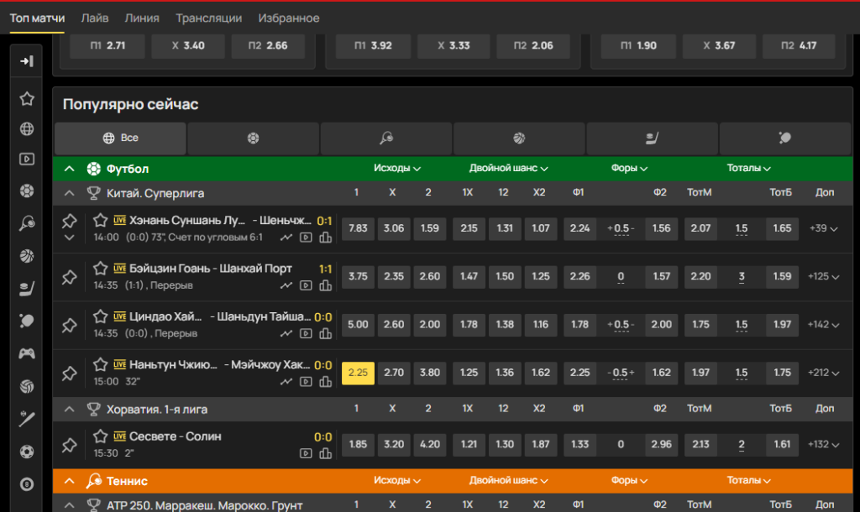The image size is (860, 512).
Task: Filter popular matches by football icon tab
Action: pos(253,138)
